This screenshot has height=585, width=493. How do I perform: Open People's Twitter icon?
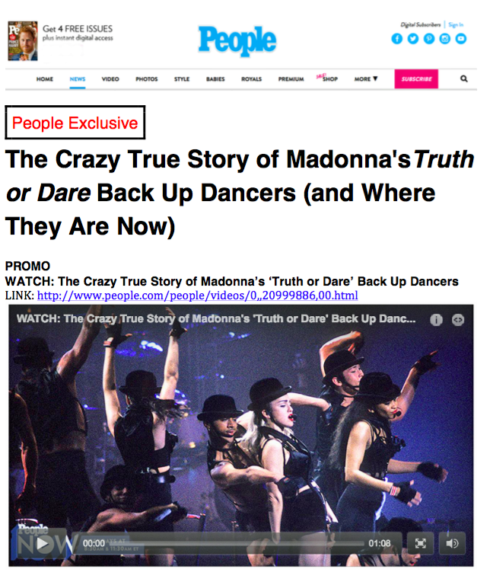click(412, 38)
